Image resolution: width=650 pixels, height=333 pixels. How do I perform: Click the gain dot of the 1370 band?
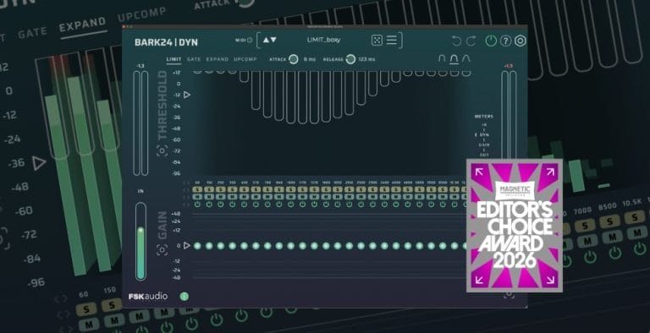point(314,246)
